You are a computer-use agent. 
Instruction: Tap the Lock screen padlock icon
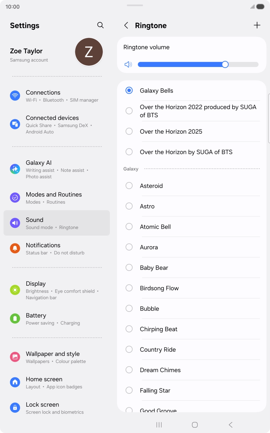pos(15,408)
